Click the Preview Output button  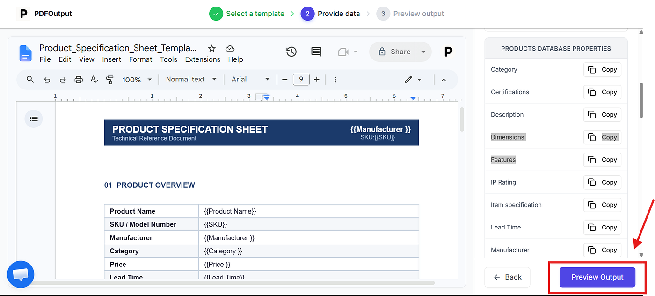[x=597, y=277]
